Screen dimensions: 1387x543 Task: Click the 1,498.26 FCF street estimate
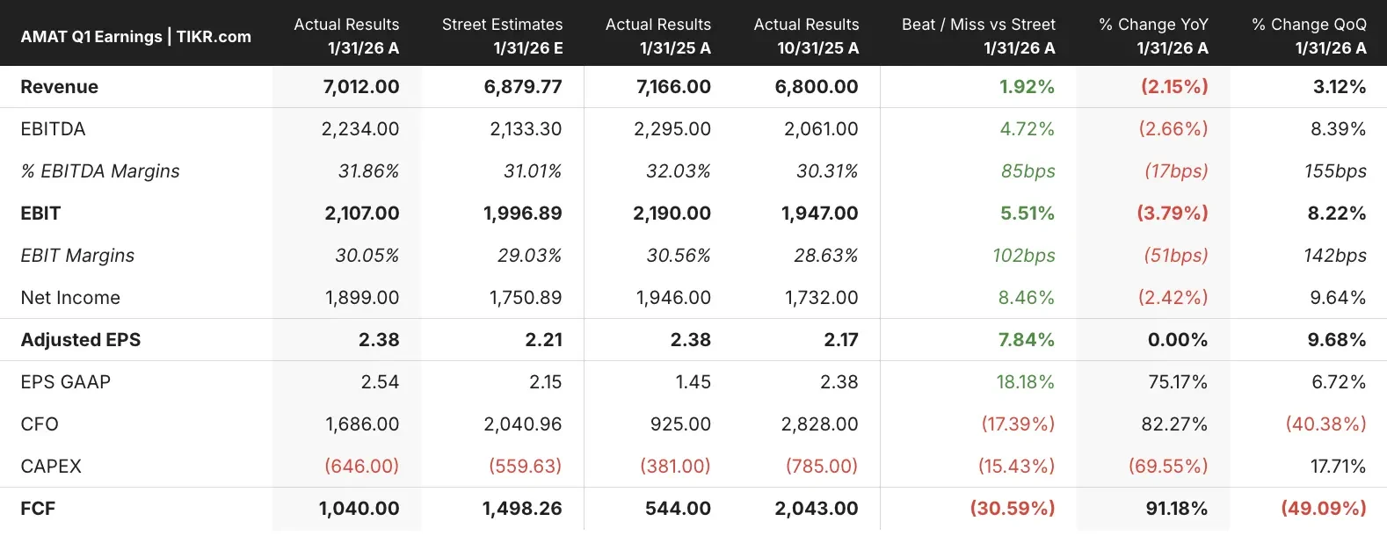click(x=522, y=509)
